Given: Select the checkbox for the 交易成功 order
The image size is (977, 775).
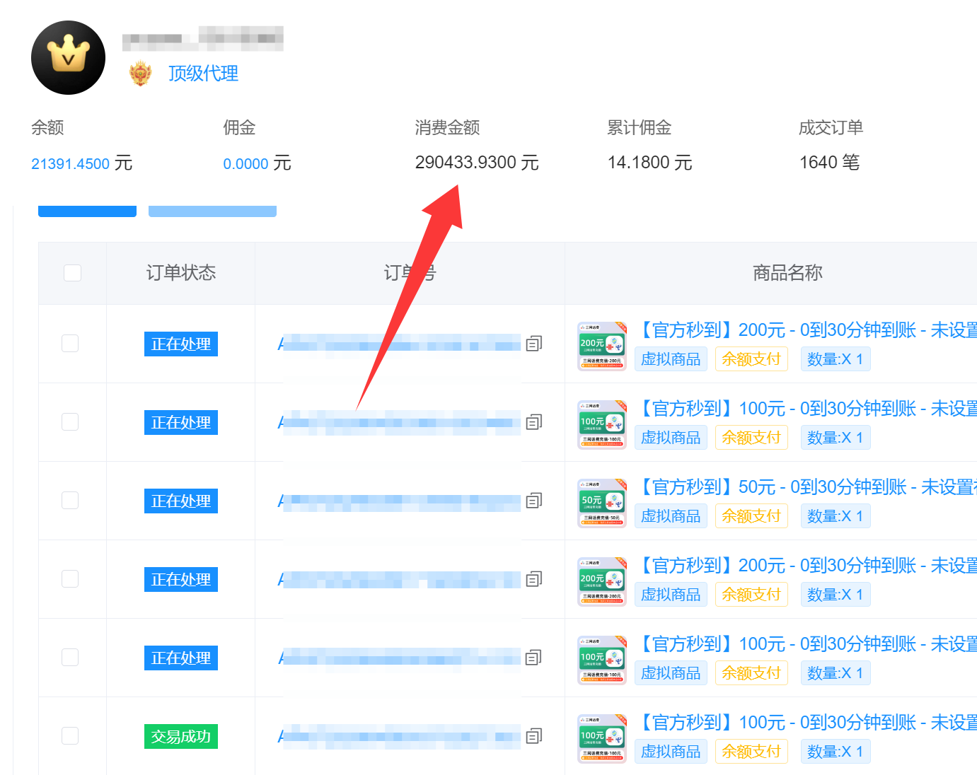Looking at the screenshot, I should [70, 736].
